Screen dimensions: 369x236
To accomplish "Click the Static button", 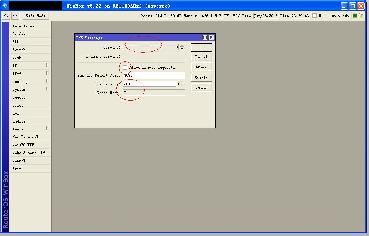I will 201,77.
